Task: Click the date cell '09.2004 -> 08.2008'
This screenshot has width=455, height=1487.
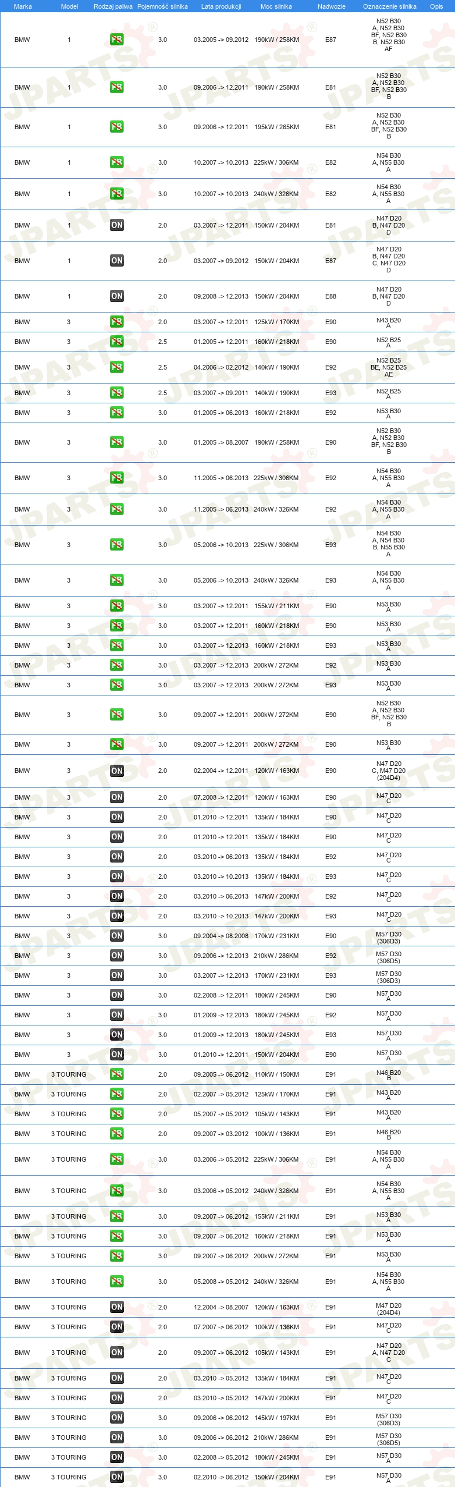Action: 221,936
